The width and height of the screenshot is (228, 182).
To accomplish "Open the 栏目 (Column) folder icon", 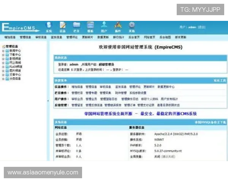I will [x=76, y=27].
